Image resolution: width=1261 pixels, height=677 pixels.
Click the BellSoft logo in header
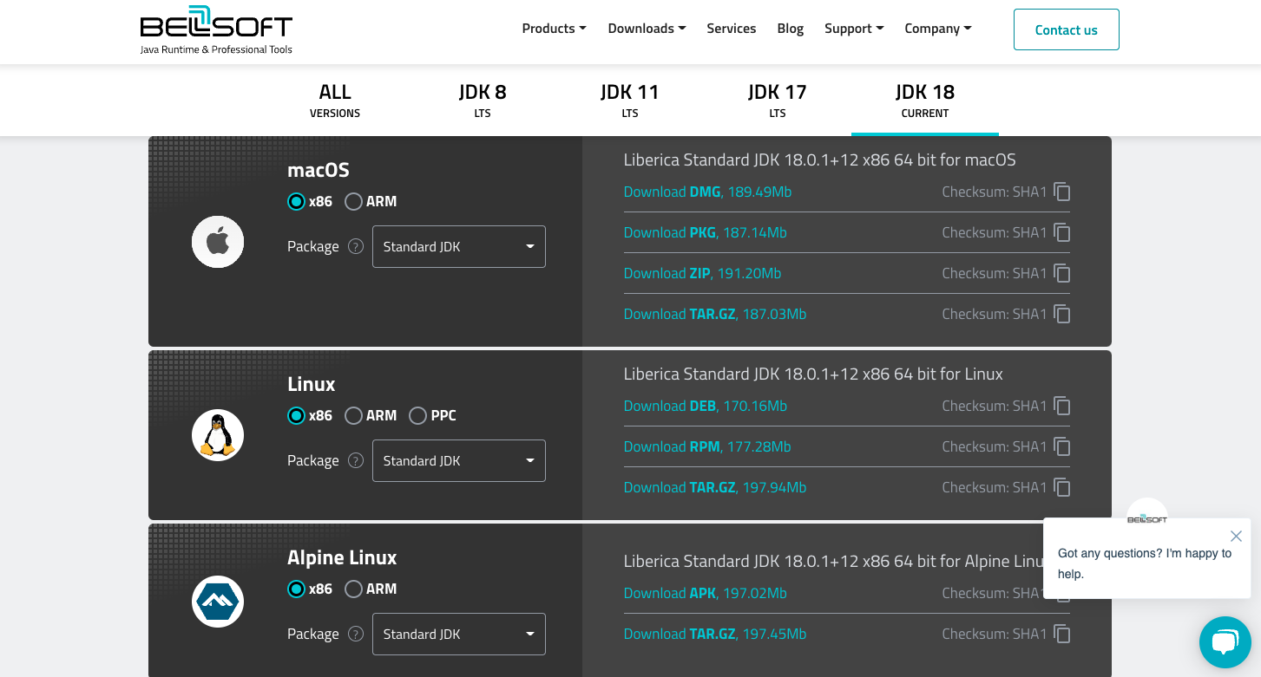point(216,30)
